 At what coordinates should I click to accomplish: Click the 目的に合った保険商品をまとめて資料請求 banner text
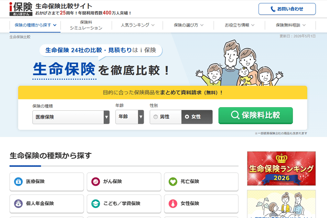163,92
